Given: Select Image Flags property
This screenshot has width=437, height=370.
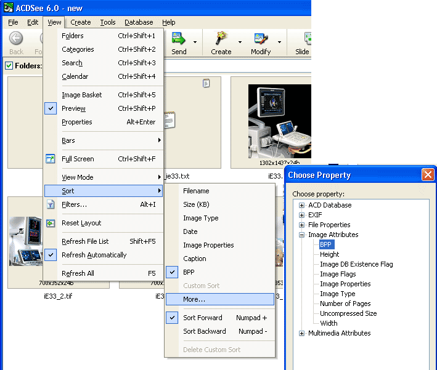Looking at the screenshot, I should [x=338, y=274].
